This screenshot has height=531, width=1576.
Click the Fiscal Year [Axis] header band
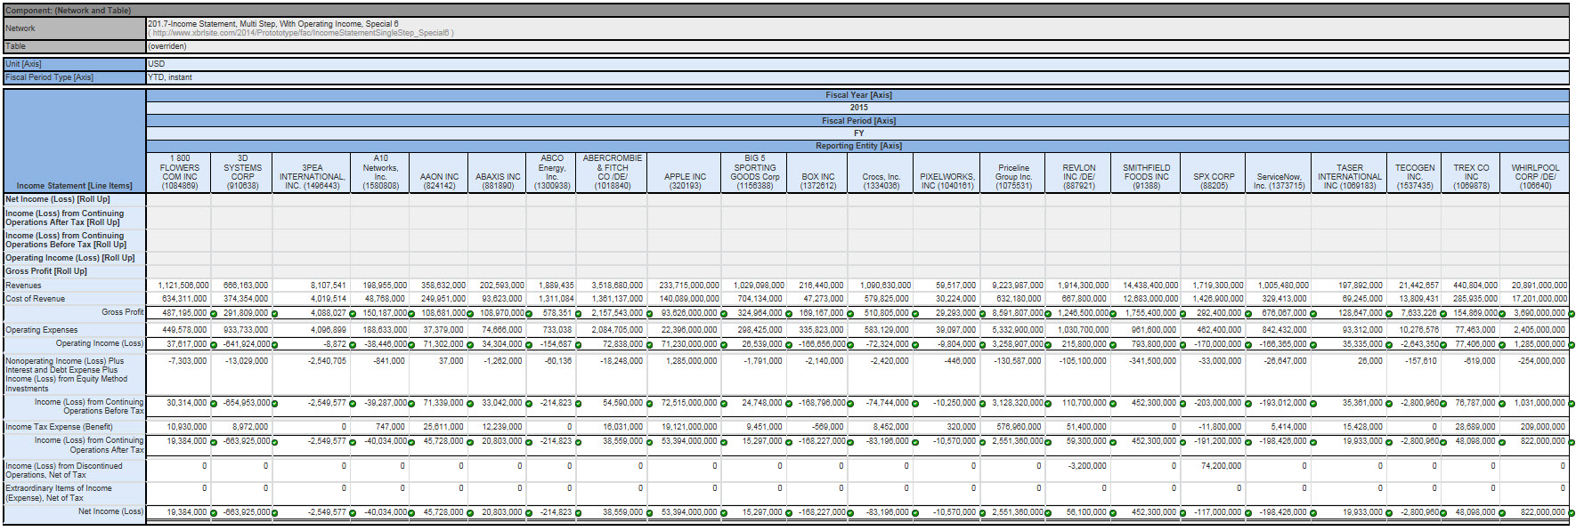(x=858, y=95)
